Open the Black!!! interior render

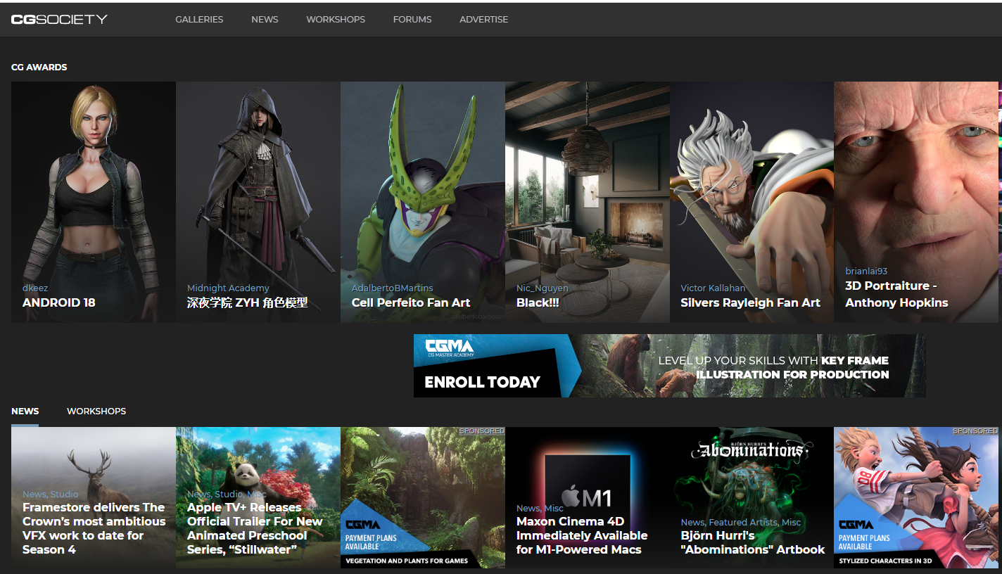[x=587, y=202]
